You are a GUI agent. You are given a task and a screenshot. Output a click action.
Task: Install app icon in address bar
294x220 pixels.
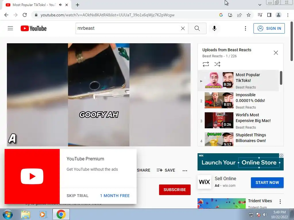click(x=230, y=15)
